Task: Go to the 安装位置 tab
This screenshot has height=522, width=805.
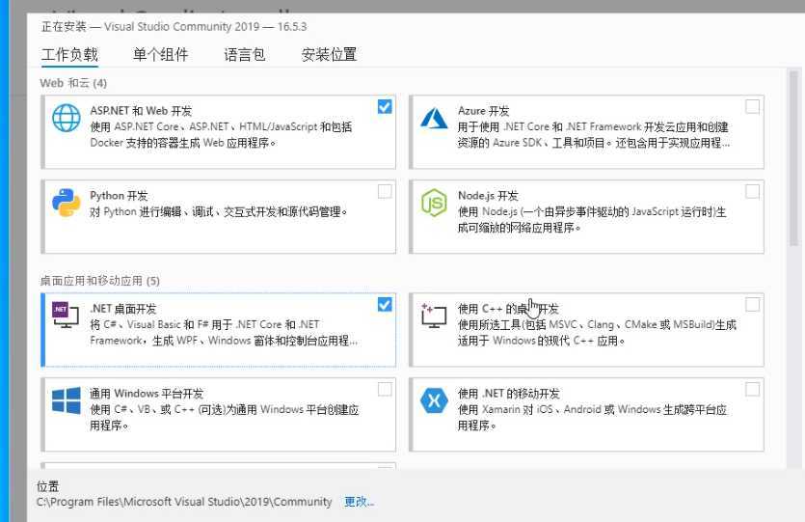Action: [329, 54]
